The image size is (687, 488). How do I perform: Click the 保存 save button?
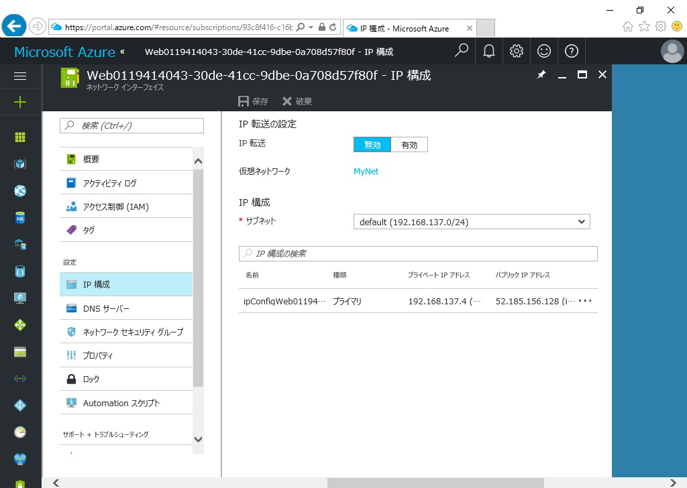click(253, 101)
